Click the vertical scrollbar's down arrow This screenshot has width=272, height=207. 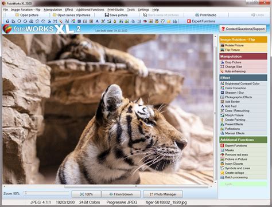click(x=215, y=182)
